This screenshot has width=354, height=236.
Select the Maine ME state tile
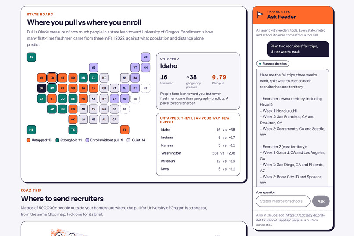pyautogui.click(x=145, y=57)
